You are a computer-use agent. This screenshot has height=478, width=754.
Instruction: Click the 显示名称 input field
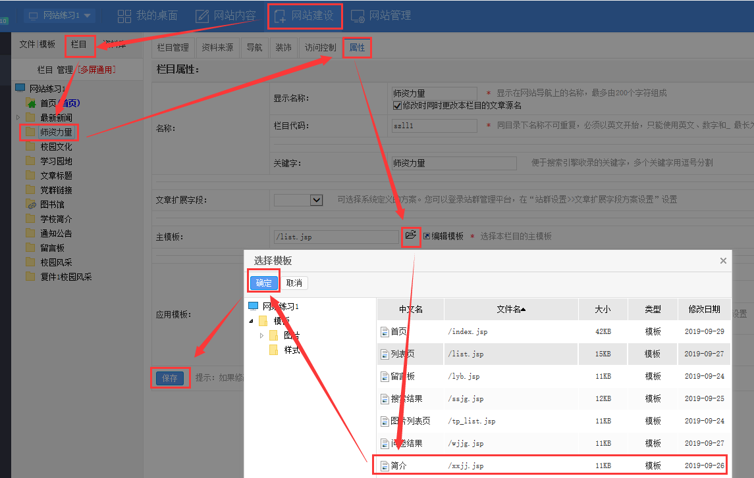pos(434,93)
